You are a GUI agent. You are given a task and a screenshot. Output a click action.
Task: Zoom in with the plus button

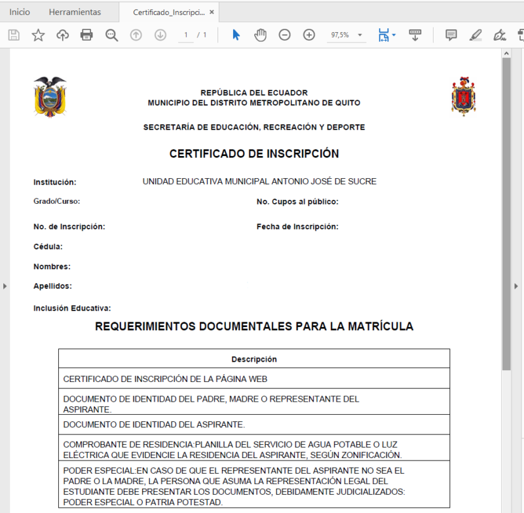point(309,35)
